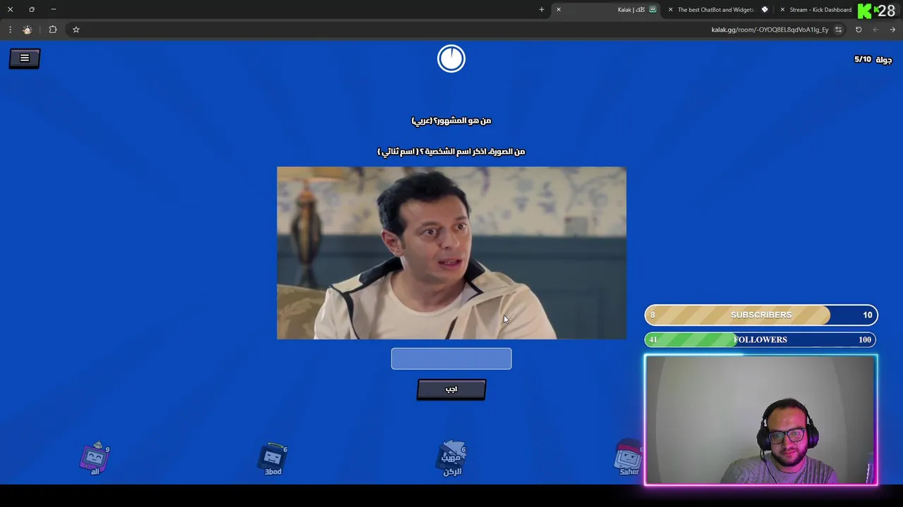Open the browser three-dot menu

click(10, 30)
